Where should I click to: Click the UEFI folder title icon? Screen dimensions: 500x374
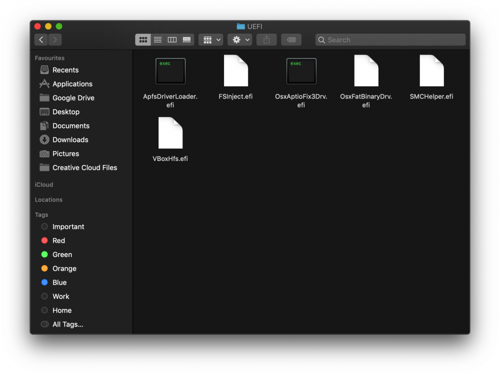pos(241,26)
